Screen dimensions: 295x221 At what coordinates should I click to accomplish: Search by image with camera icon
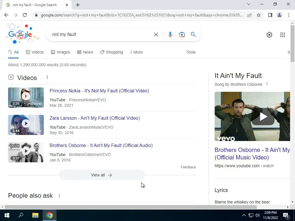tap(181, 35)
